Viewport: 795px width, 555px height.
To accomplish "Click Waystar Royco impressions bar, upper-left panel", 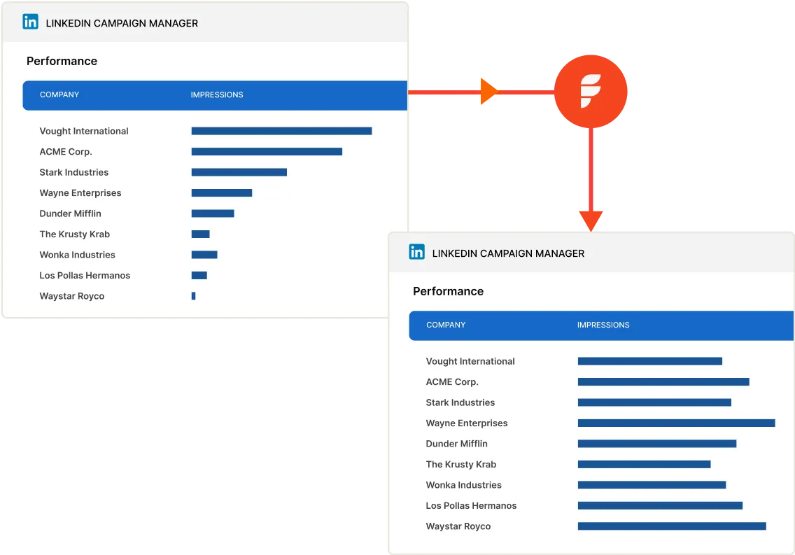I will pos(193,296).
